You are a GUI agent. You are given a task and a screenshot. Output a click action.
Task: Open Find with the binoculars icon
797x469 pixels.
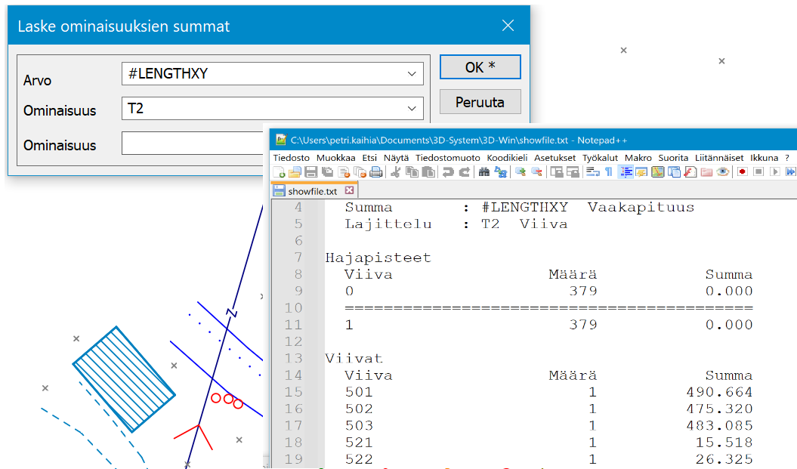[x=483, y=172]
